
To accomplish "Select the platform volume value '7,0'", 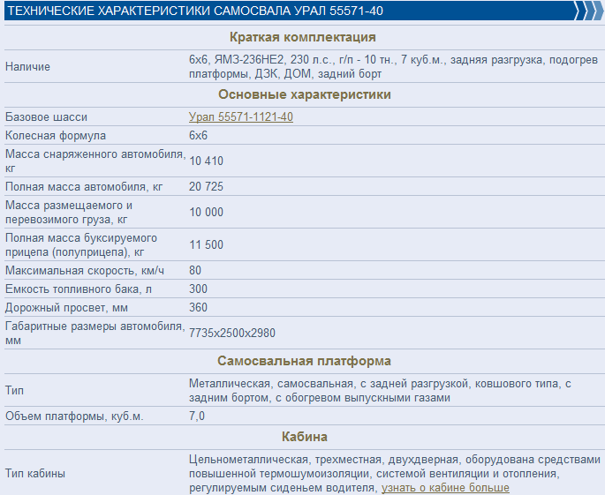I will tap(197, 416).
